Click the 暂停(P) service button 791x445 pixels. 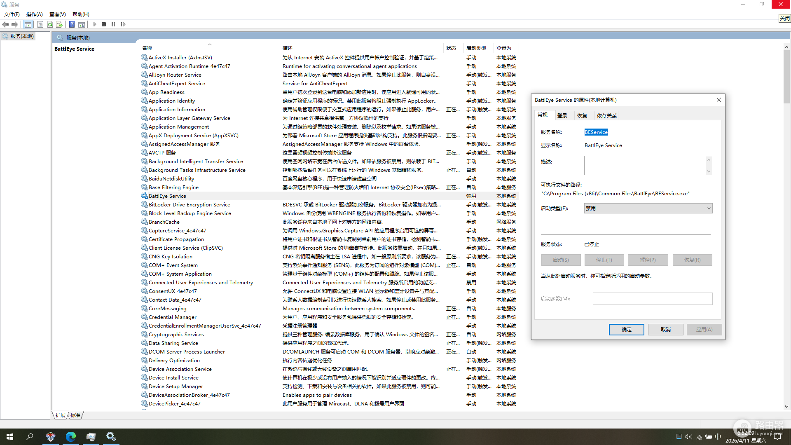[647, 260]
